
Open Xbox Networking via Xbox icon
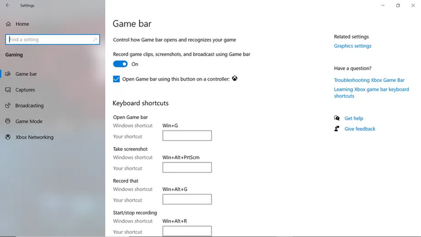[8, 137]
